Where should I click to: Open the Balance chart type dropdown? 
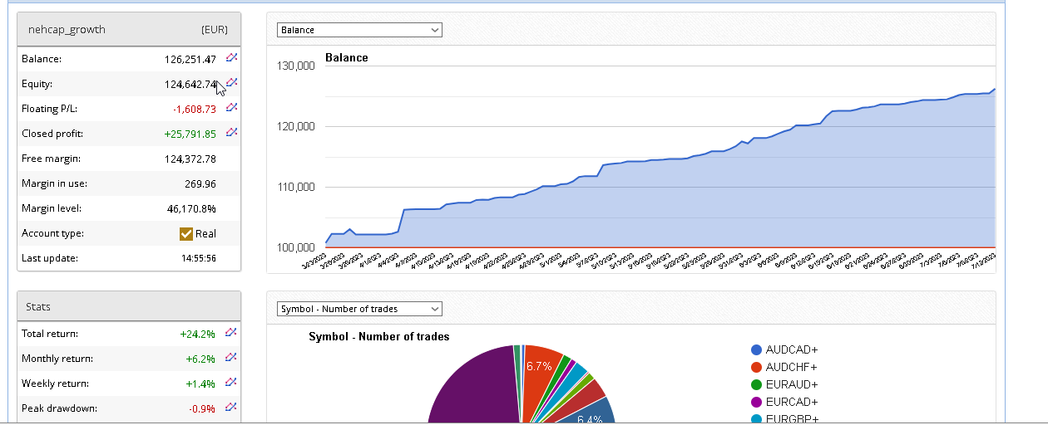(359, 30)
